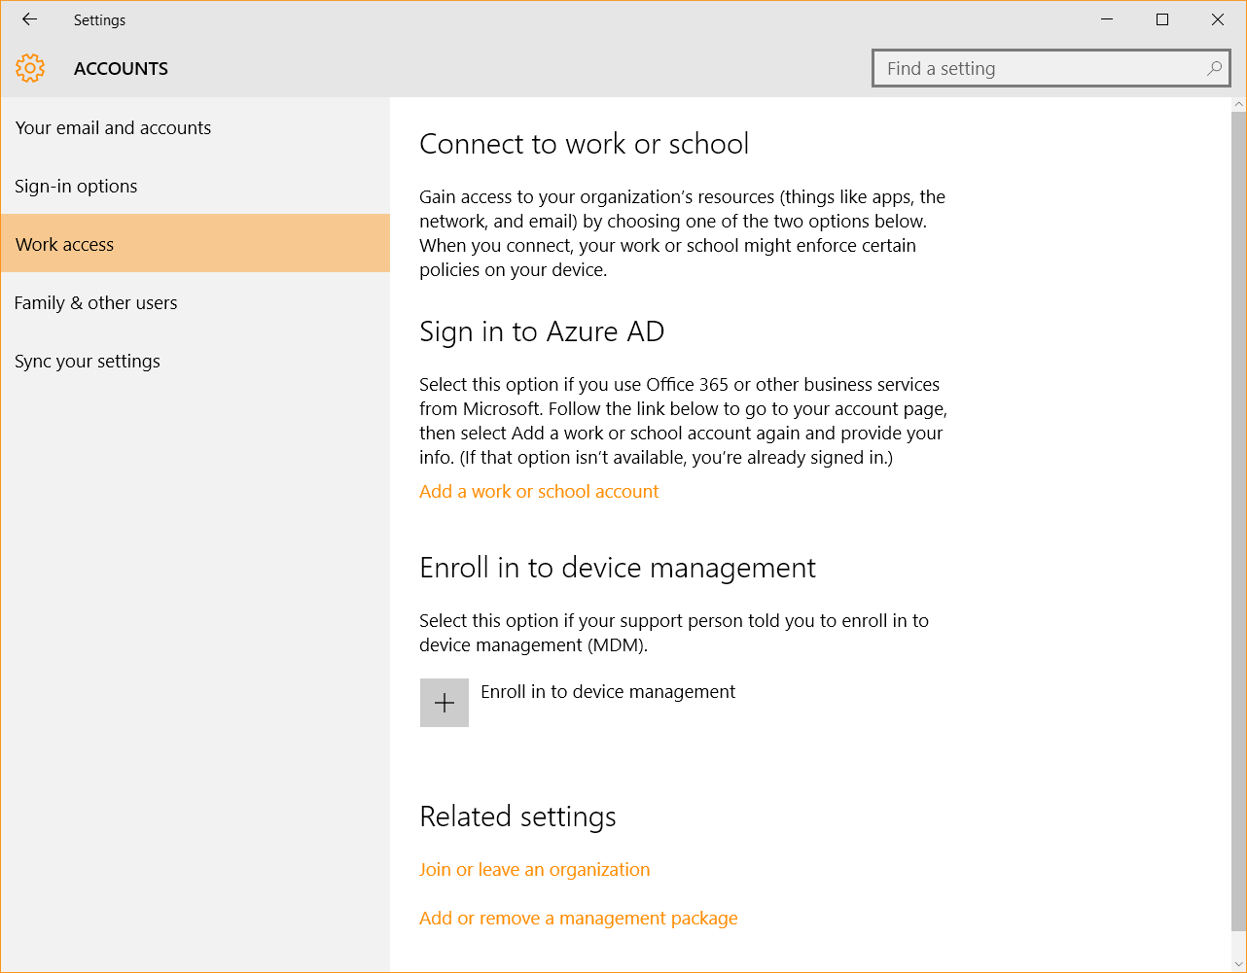This screenshot has width=1247, height=973.
Task: Maximize the Settings window
Action: pyautogui.click(x=1162, y=19)
